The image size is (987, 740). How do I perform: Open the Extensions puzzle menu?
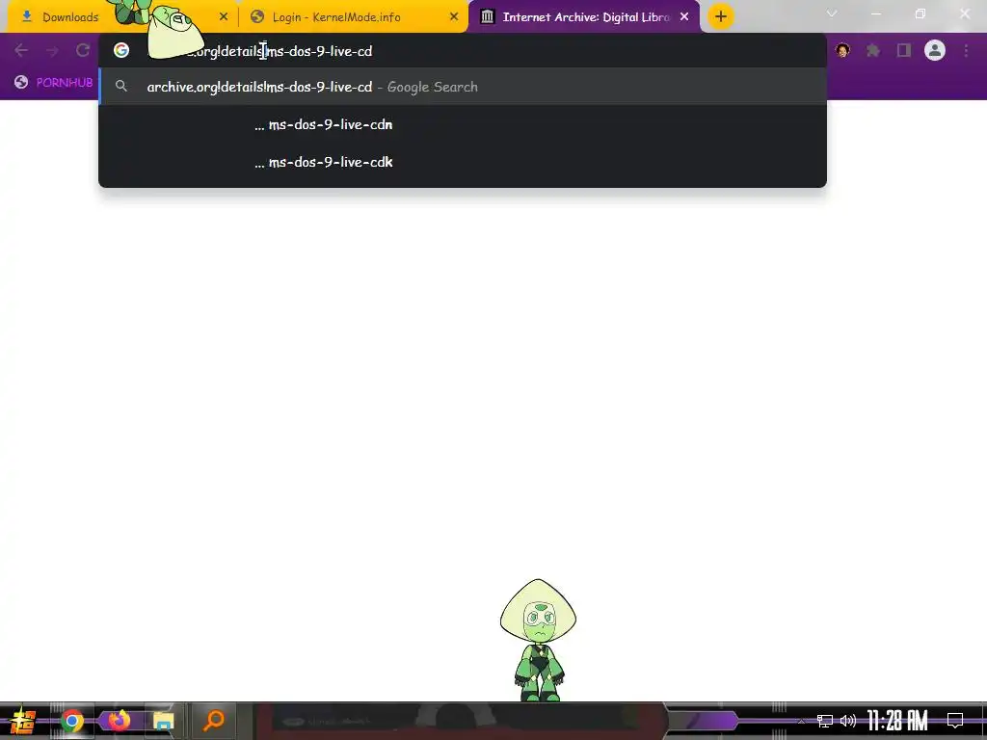[x=873, y=50]
